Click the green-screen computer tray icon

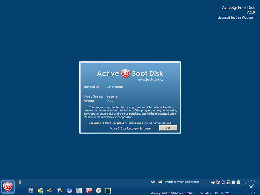(x=228, y=182)
